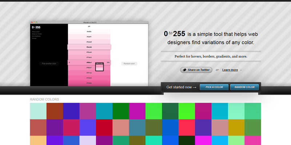Select the coral red swatch right of blue
Viewport: 291px width, 145px height.
pyautogui.click(x=187, y=128)
